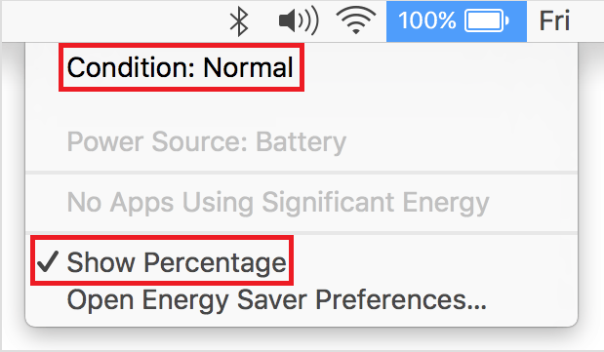Click the word Normal in Condition line
Screen dimensions: 604x352
coord(249,67)
